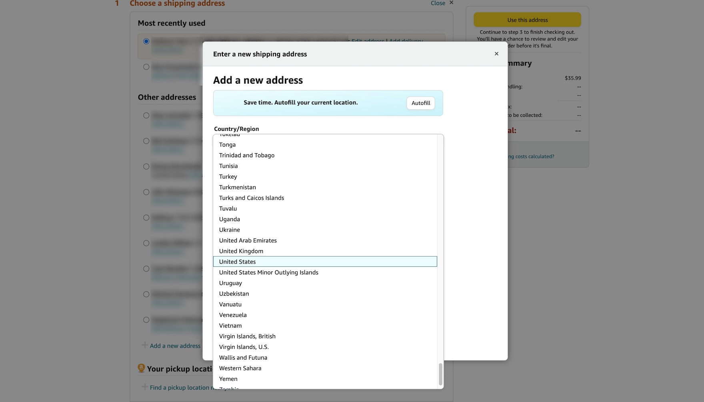704x402 pixels.
Task: Click the X icon next to Close
Action: click(x=451, y=3)
